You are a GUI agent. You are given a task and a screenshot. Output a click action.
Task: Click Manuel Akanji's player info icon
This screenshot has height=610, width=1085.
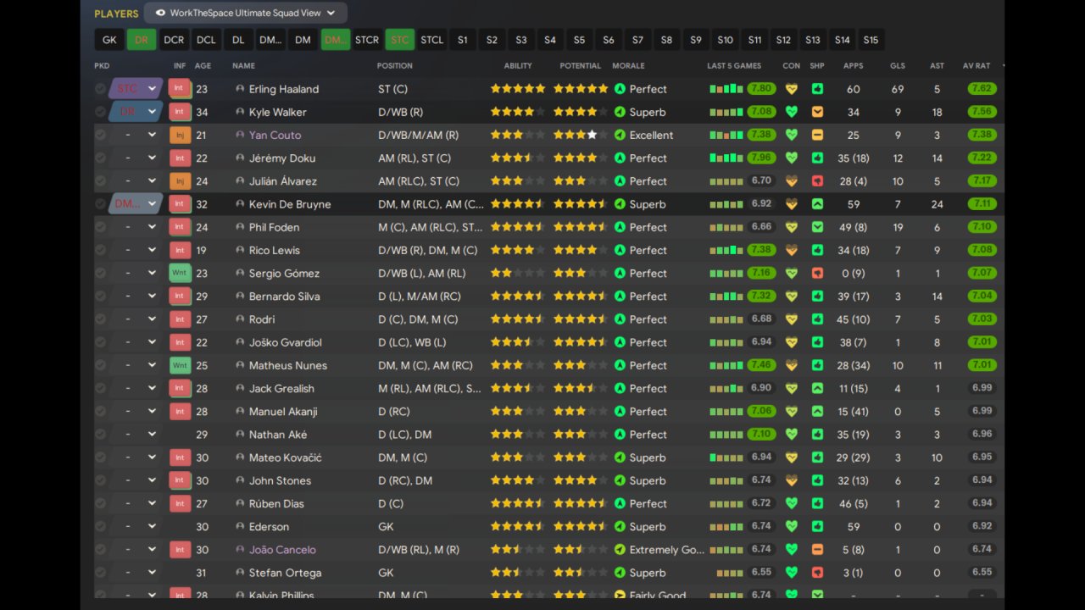click(x=240, y=411)
